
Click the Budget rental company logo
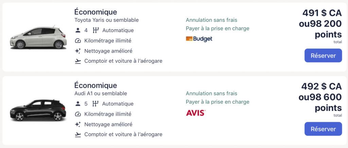(x=199, y=39)
